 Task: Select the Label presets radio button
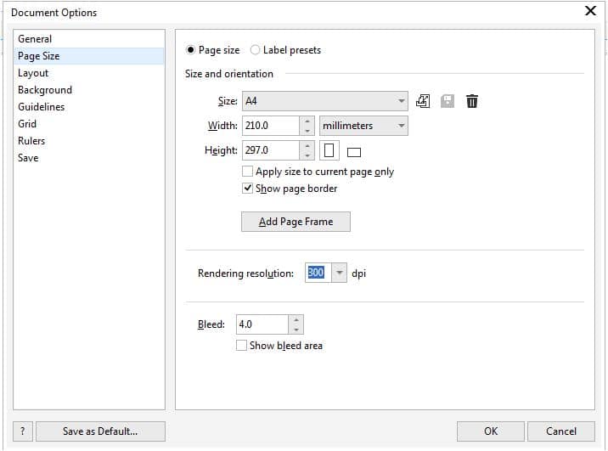click(256, 50)
